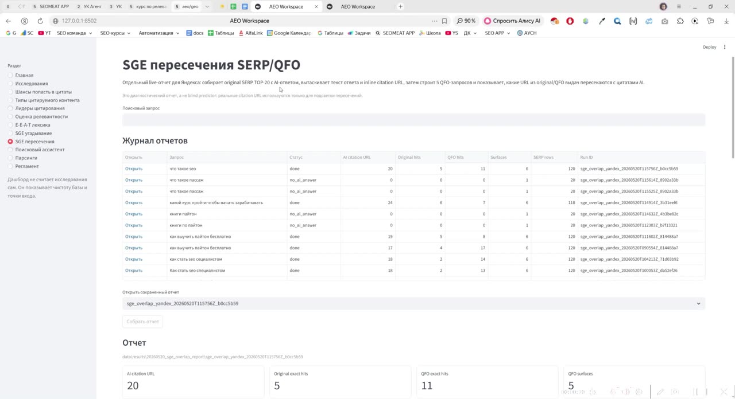The image size is (735, 399).
Task: Switch to the курс по релева tab
Action: coord(148,6)
